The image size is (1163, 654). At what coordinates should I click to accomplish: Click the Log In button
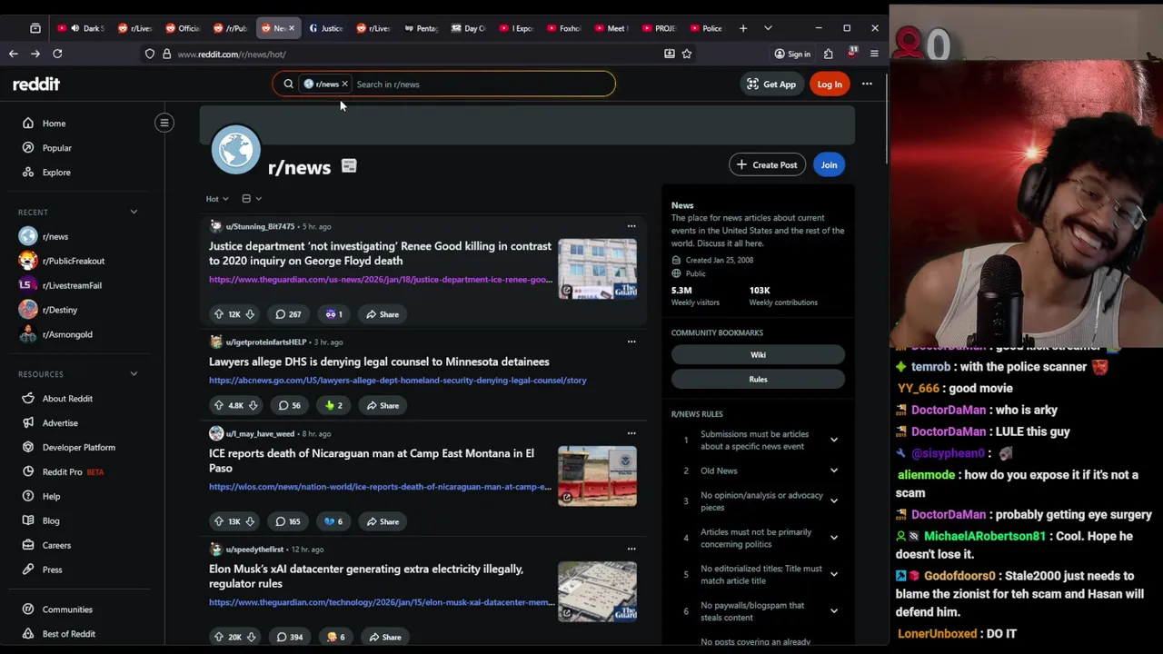coord(830,84)
